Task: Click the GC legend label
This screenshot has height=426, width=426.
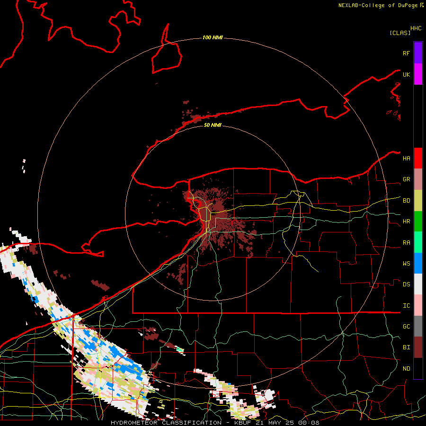Action: (406, 327)
